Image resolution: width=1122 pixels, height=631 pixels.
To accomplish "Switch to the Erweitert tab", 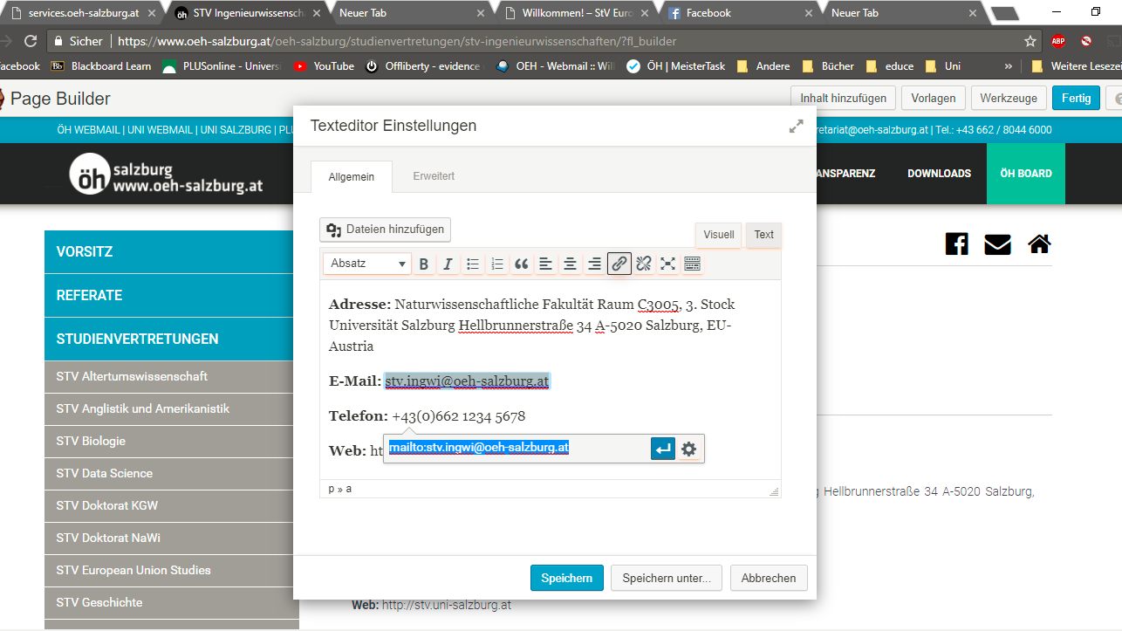I will [434, 176].
